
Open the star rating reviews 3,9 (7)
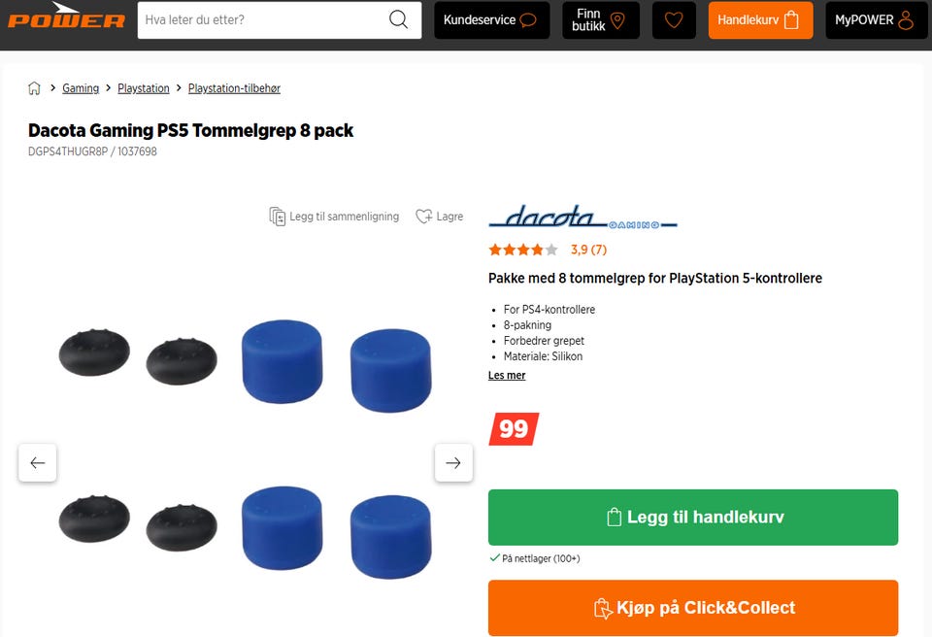pyautogui.click(x=548, y=250)
